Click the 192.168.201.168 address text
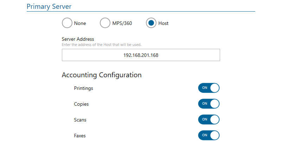Viewport: 283px width, 151px height. (141, 55)
